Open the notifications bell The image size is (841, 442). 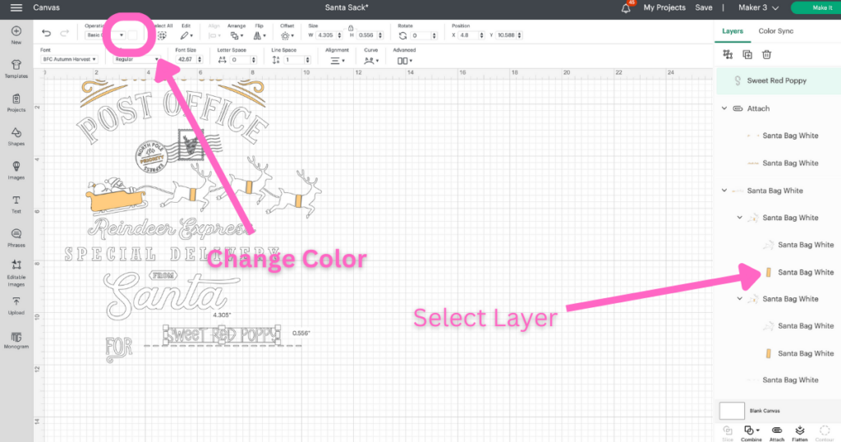[626, 8]
